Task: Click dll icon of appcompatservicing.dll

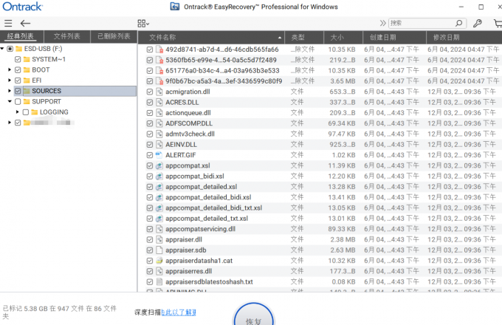Action: click(x=159, y=229)
